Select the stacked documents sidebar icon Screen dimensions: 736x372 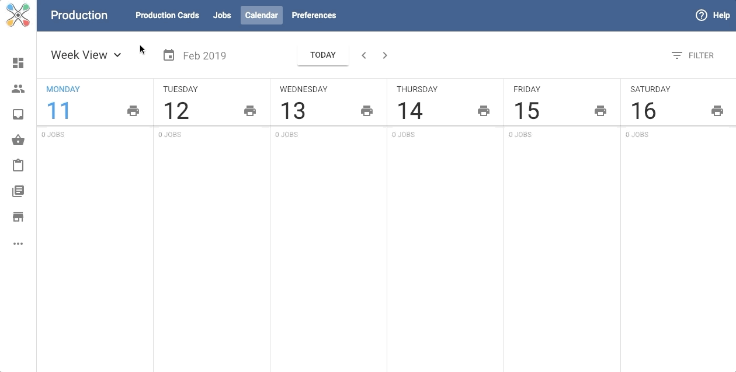pos(18,191)
